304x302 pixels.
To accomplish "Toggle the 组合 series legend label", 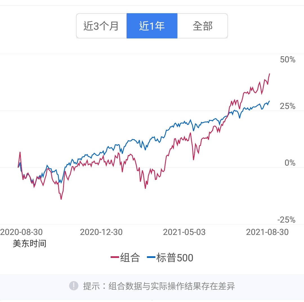I will 130,258.
